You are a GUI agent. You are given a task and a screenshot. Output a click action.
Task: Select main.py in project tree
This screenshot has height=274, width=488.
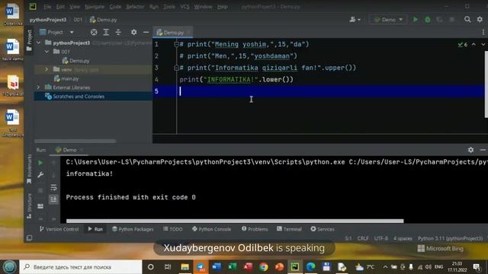coord(66,78)
